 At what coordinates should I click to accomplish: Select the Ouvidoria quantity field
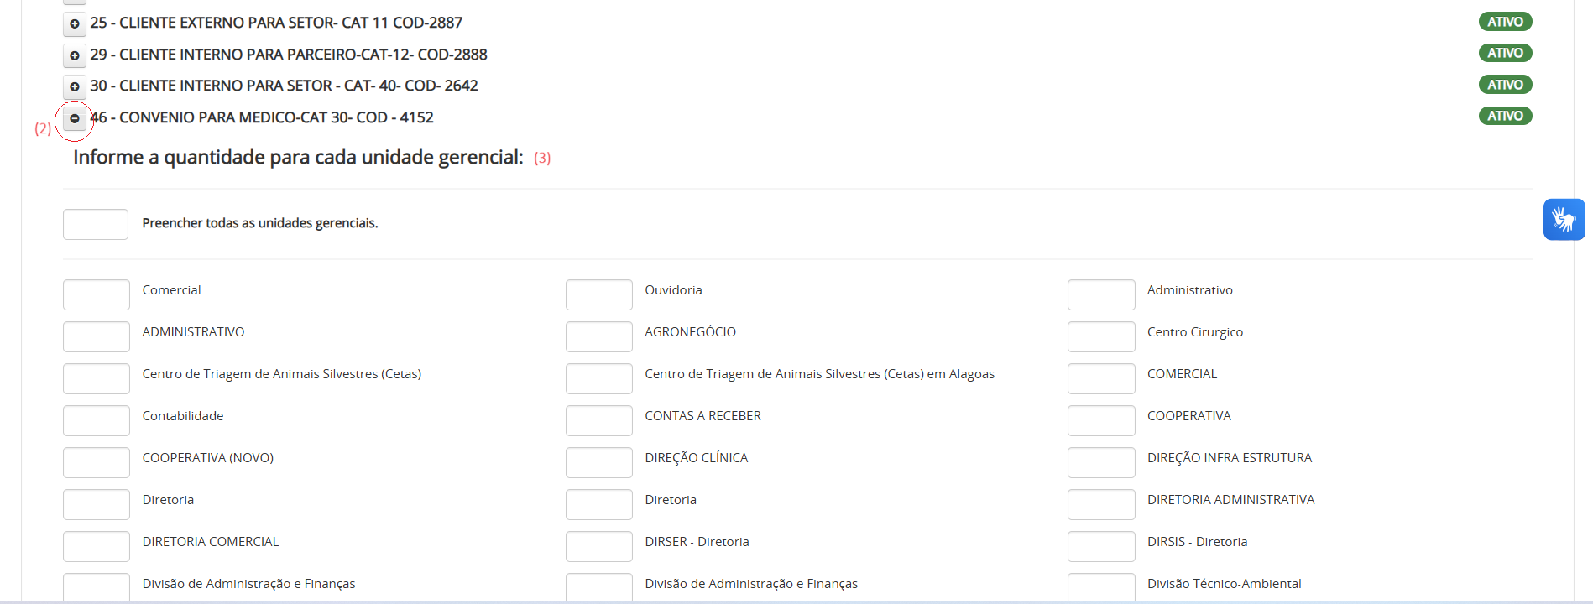(x=598, y=294)
